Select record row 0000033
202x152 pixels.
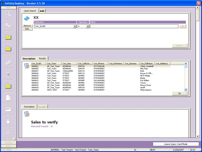tap(100, 85)
